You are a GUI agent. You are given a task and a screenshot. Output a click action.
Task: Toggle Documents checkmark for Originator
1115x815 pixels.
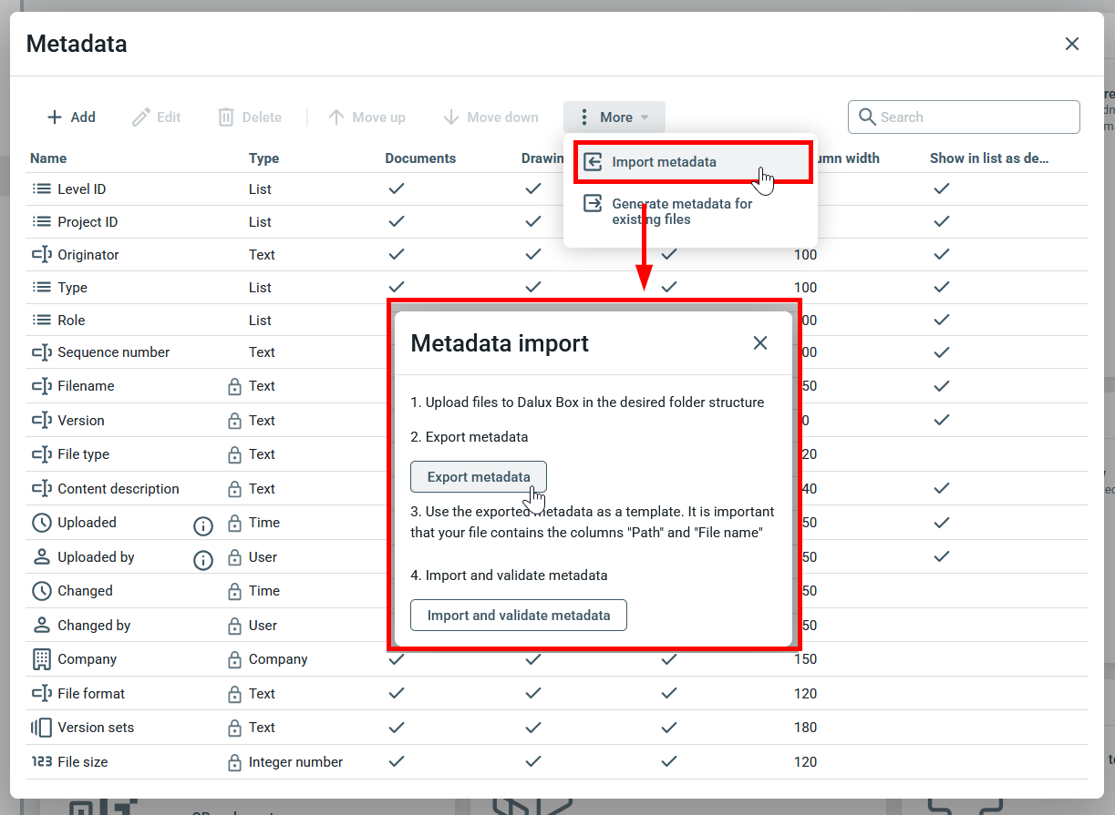[x=397, y=255]
